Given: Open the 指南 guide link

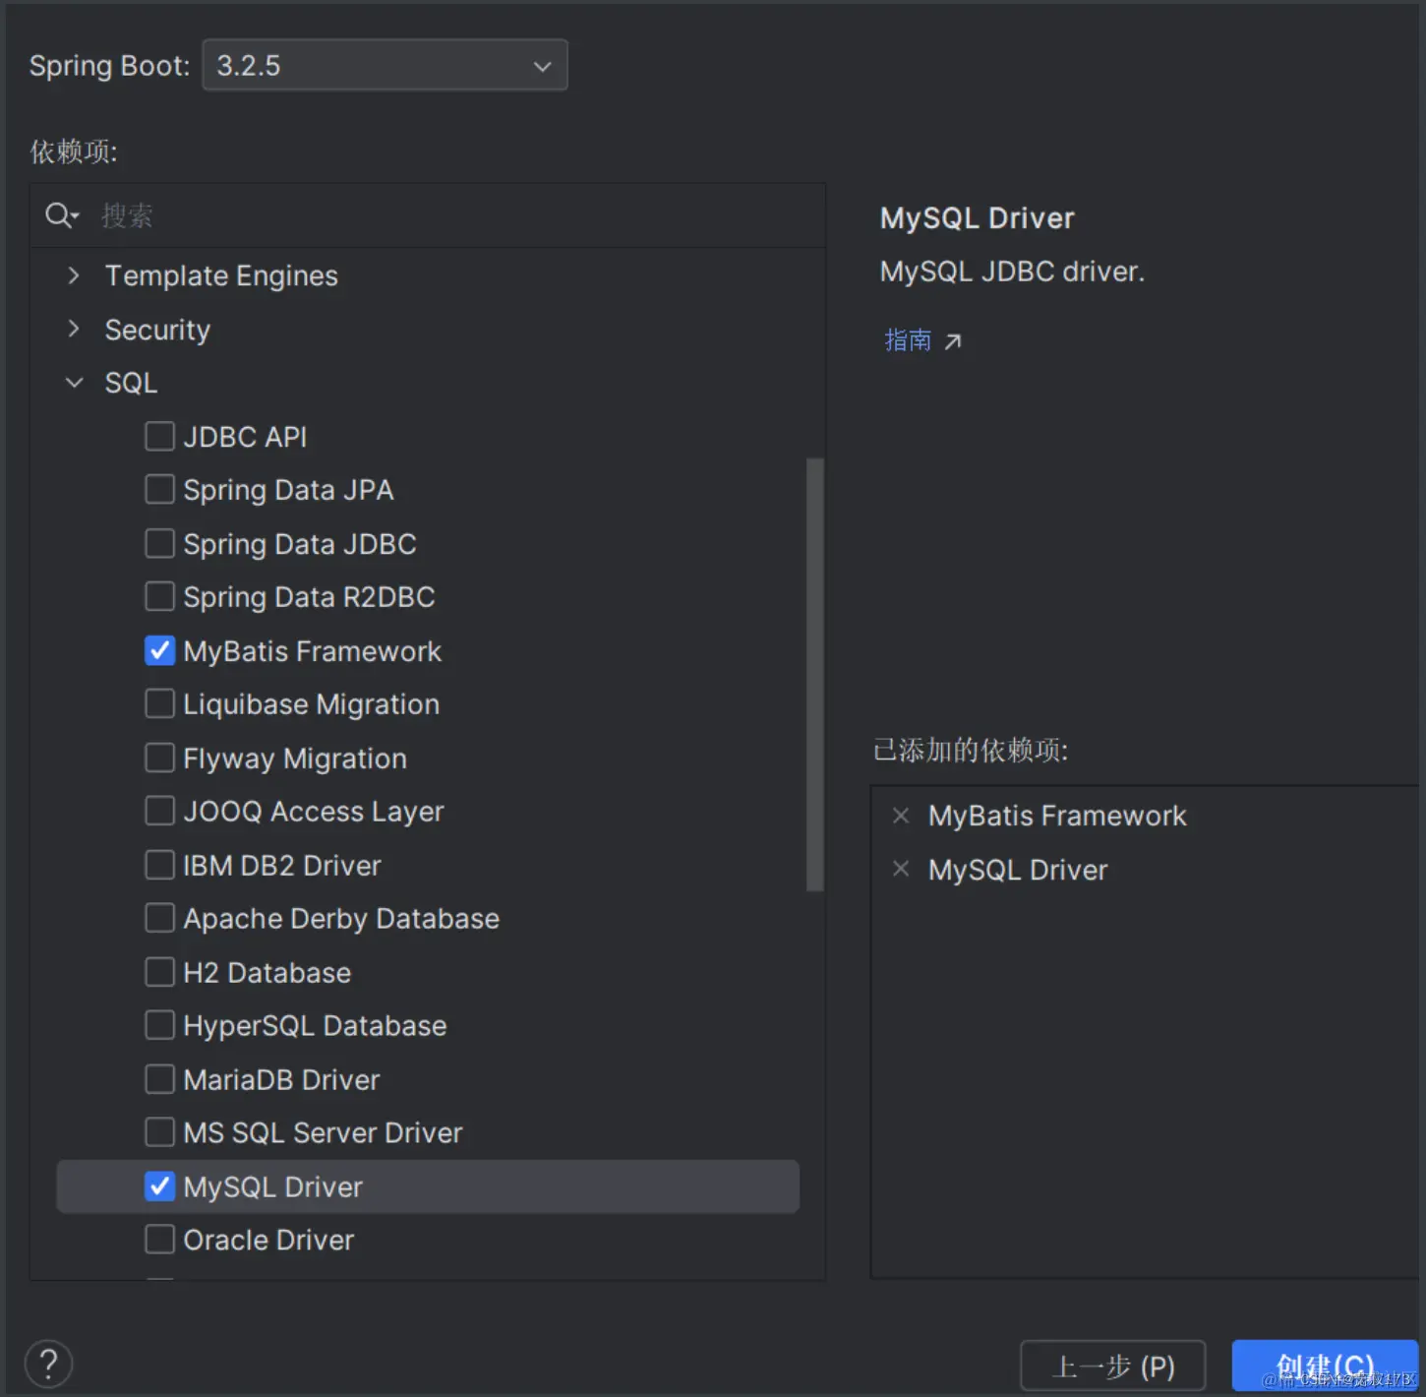Looking at the screenshot, I should [x=908, y=340].
